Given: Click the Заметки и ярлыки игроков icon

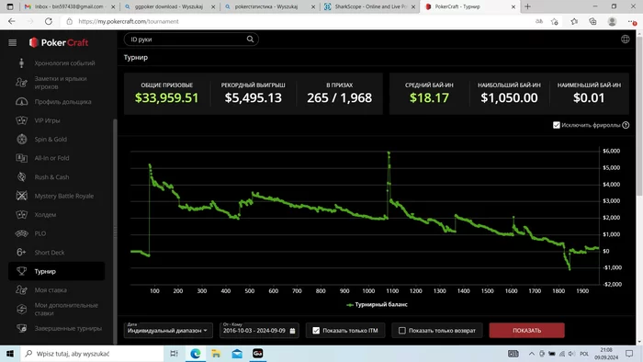Looking at the screenshot, I should point(21,83).
